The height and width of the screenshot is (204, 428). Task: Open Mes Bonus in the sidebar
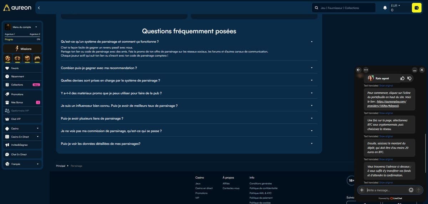tap(22, 103)
